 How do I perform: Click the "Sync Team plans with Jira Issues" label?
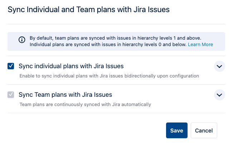click(x=65, y=95)
